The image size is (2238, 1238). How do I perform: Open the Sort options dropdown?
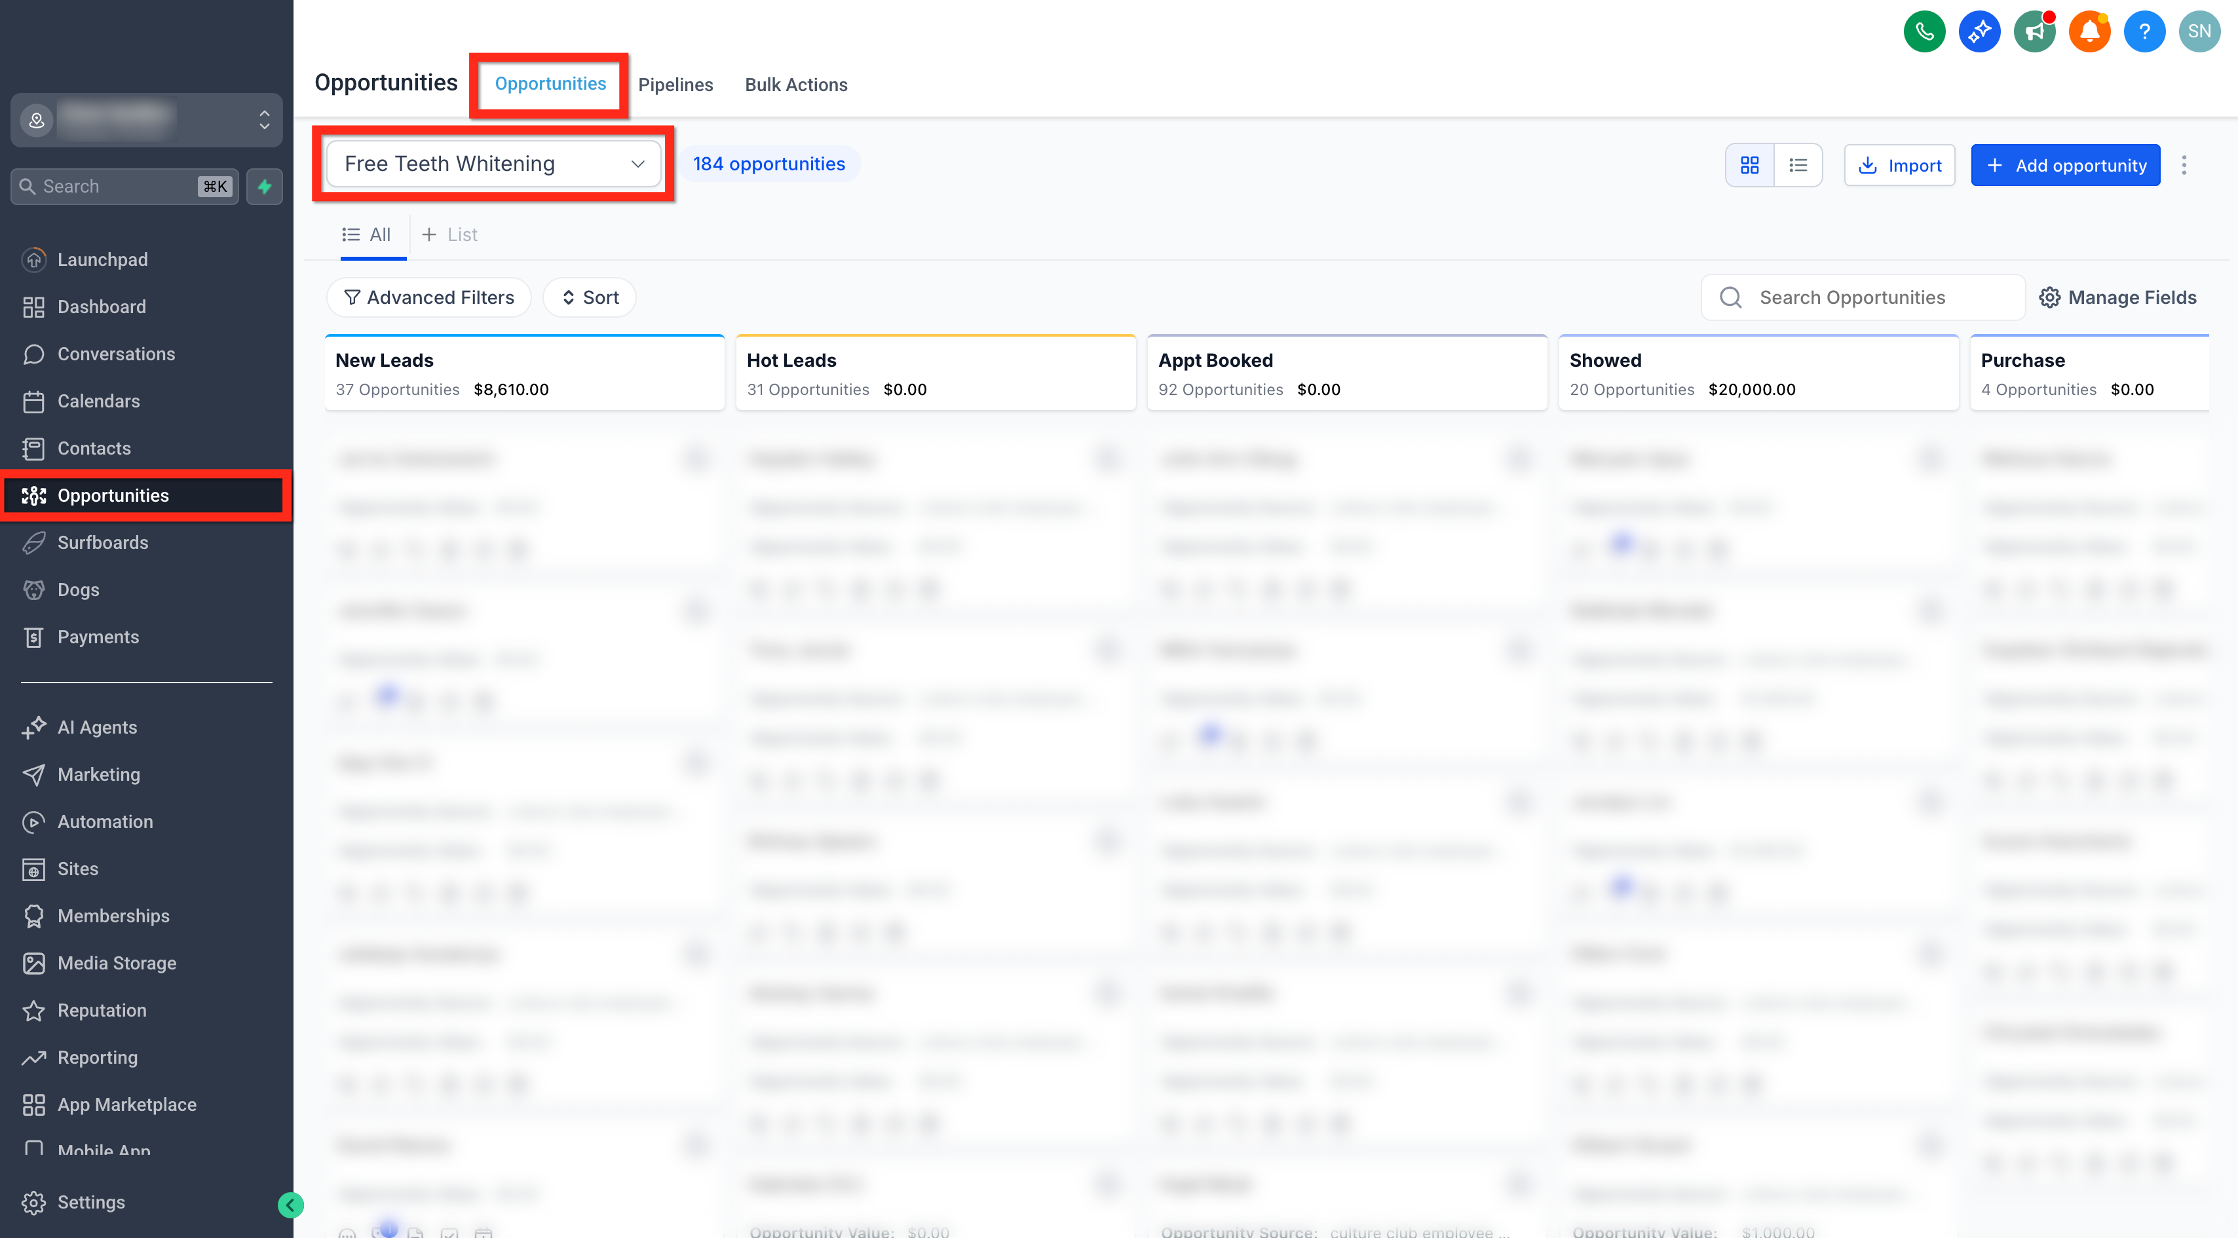pyautogui.click(x=589, y=297)
